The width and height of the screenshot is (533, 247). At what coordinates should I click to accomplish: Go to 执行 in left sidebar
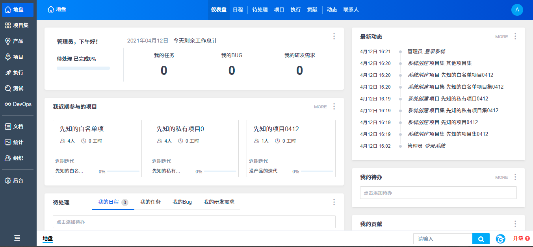[18, 73]
